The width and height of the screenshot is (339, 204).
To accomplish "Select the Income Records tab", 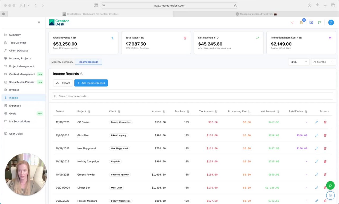I will (x=88, y=62).
